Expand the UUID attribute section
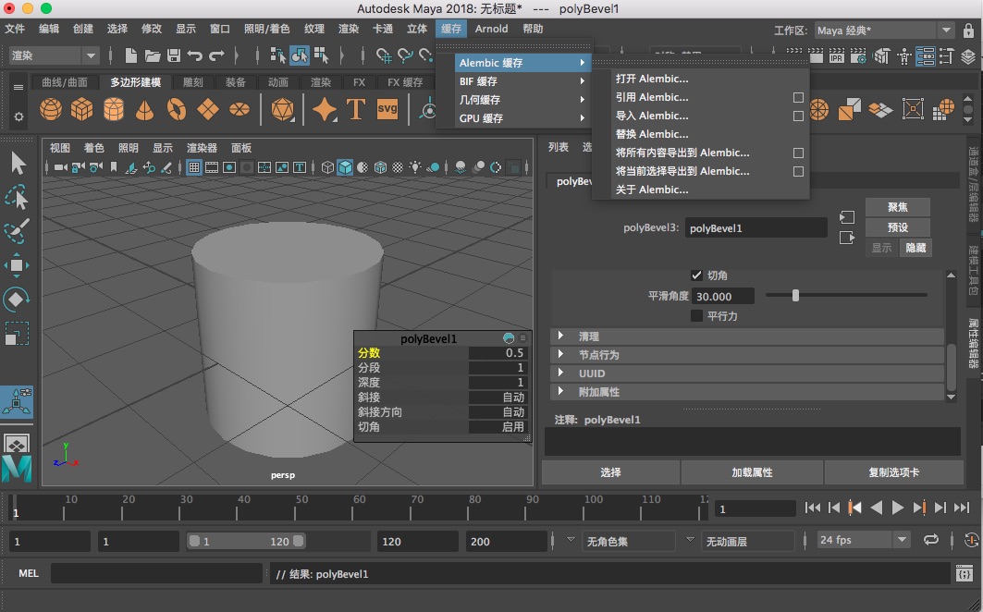 (x=592, y=373)
